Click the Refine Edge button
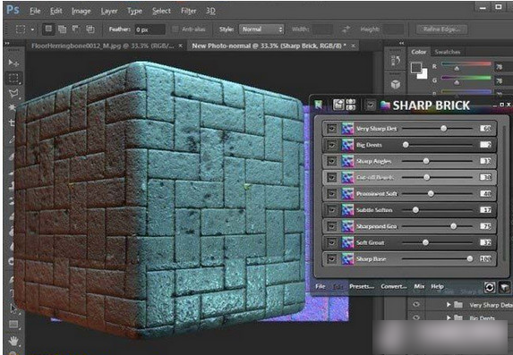The width and height of the screenshot is (513, 355). tap(441, 30)
